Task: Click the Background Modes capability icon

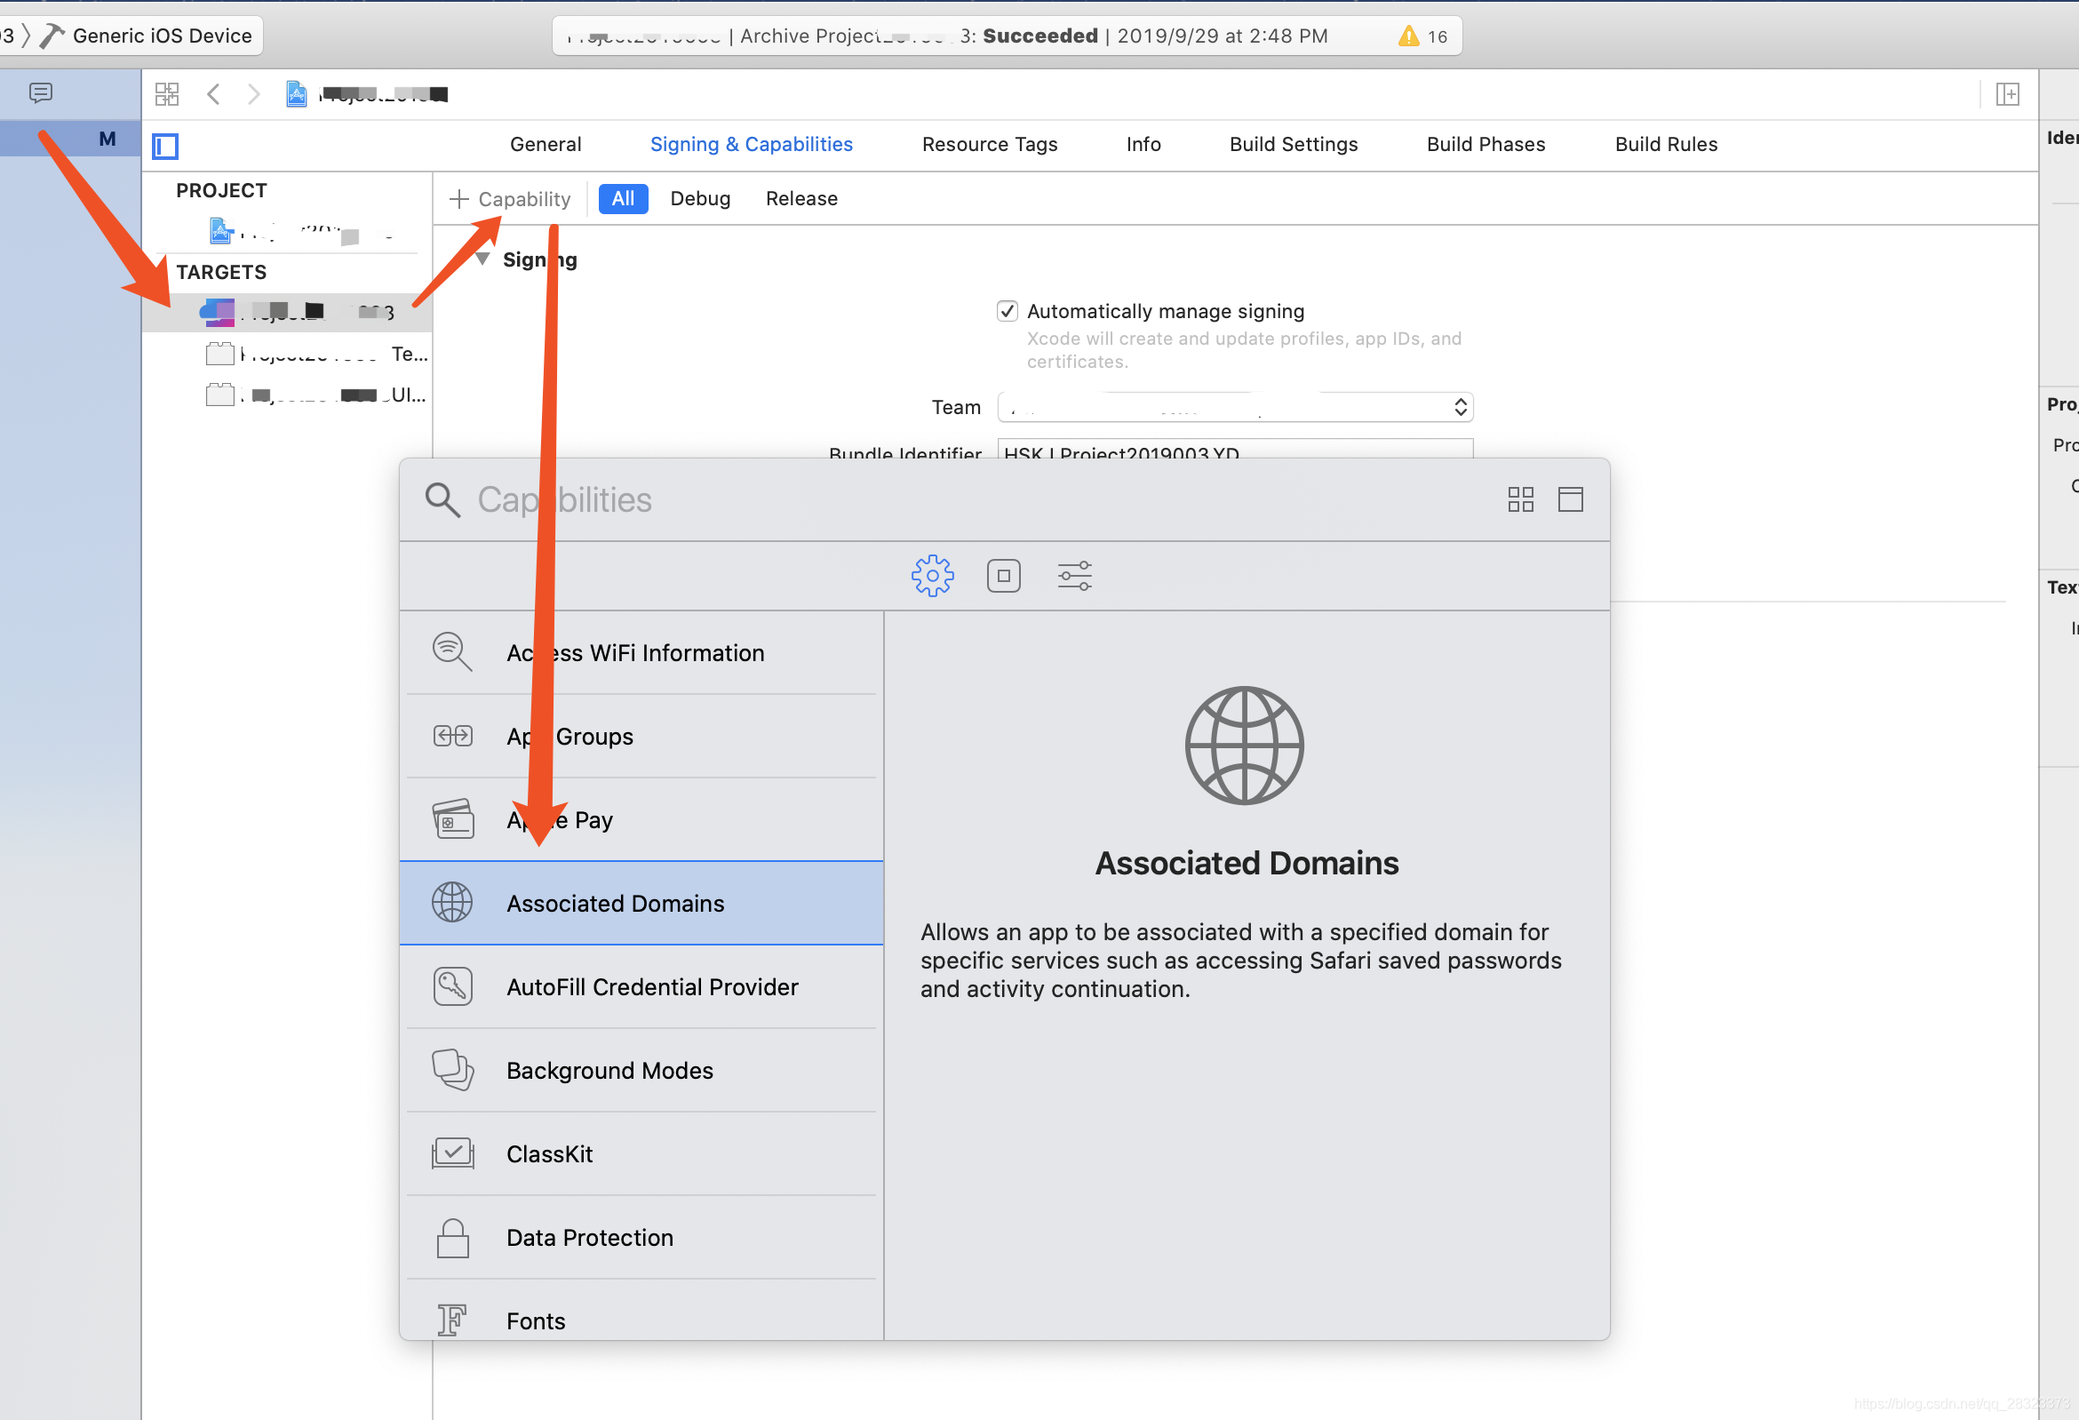Action: pyautogui.click(x=453, y=1069)
